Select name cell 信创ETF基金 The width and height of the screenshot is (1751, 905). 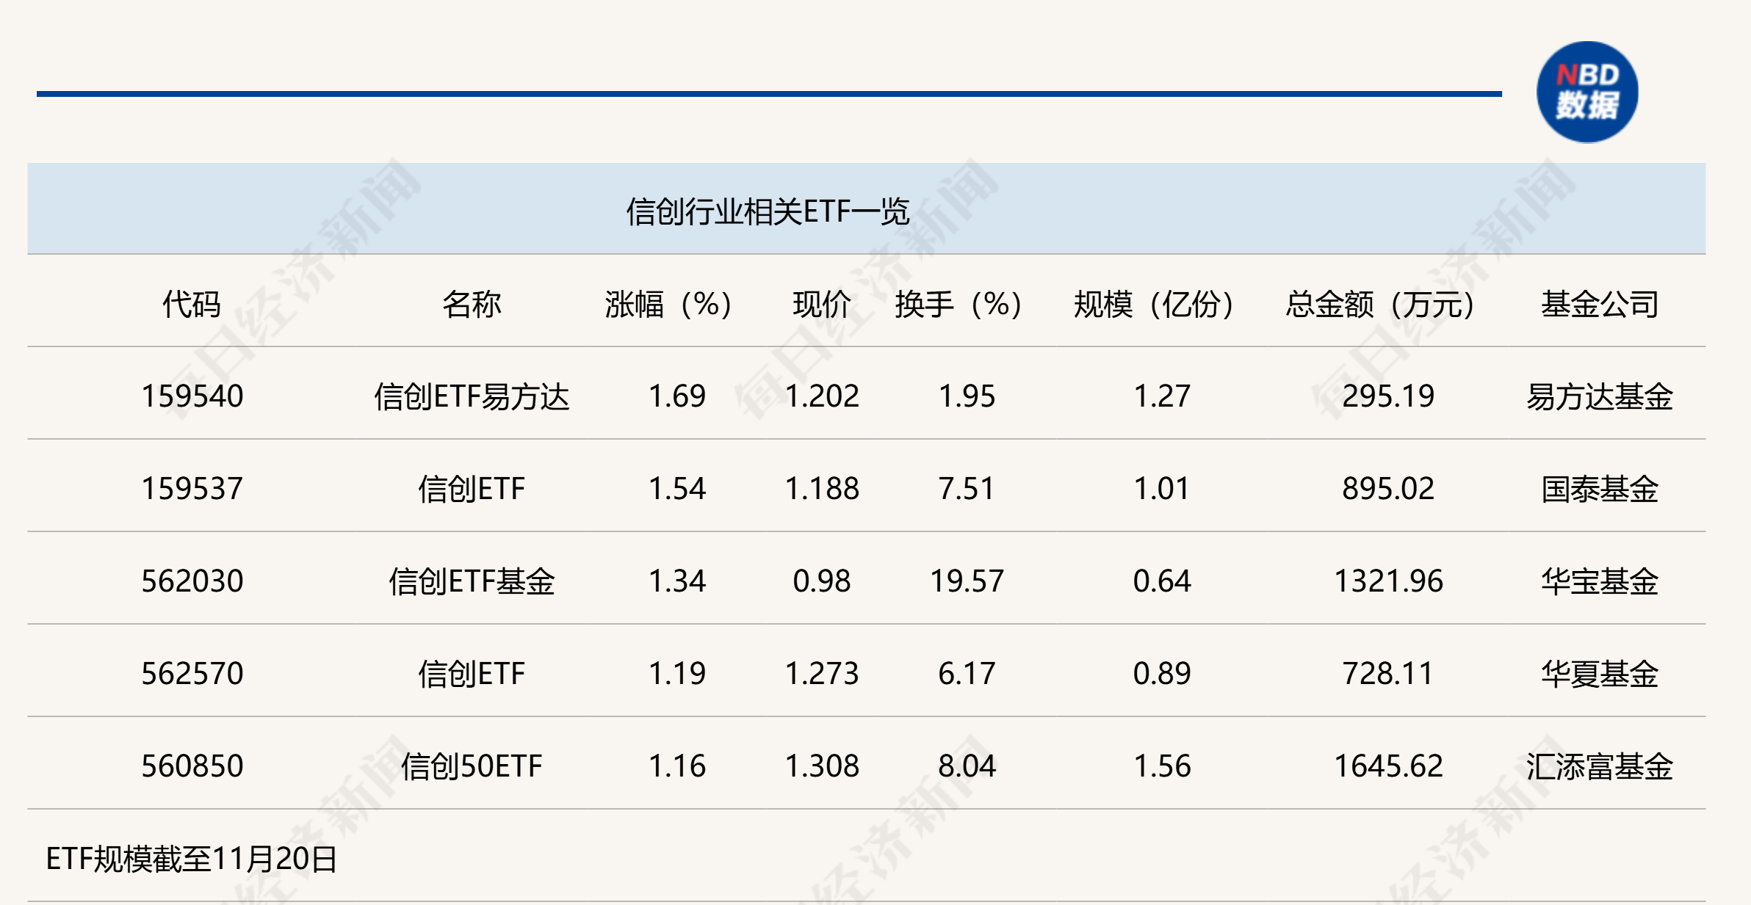coord(472,581)
